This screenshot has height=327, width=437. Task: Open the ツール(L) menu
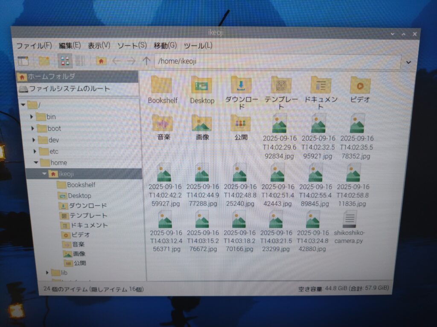click(x=198, y=45)
